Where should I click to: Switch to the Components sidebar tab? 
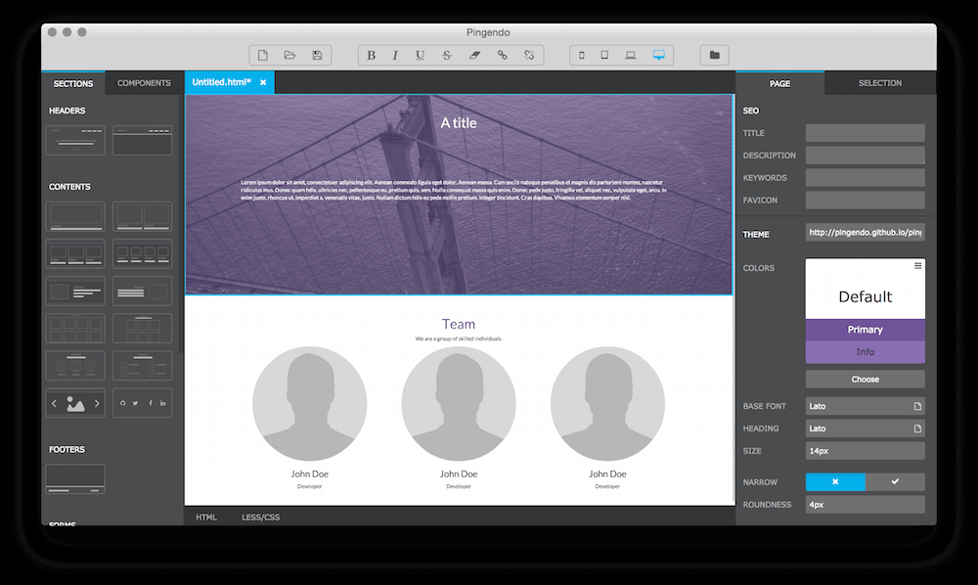click(143, 83)
